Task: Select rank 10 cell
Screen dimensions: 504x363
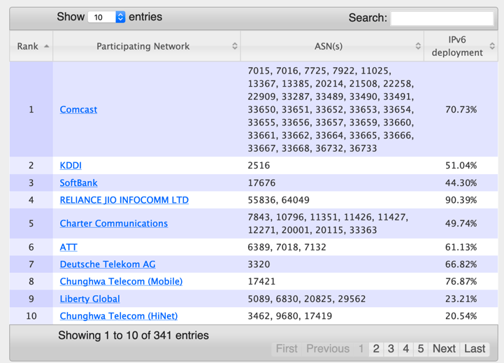Action: pyautogui.click(x=31, y=316)
